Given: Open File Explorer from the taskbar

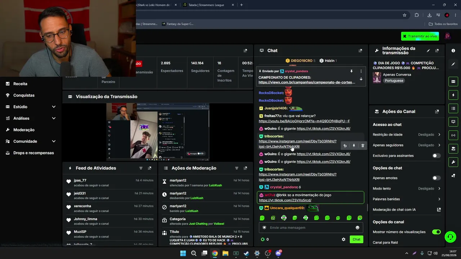Looking at the screenshot, I should tap(225, 253).
